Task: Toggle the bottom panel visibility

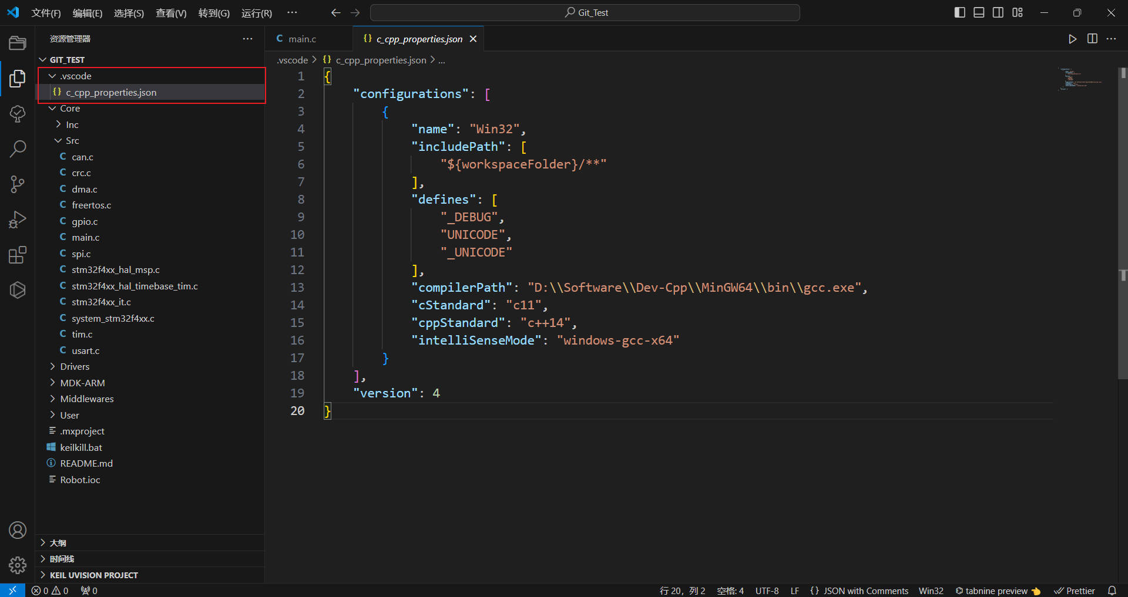Action: click(979, 12)
